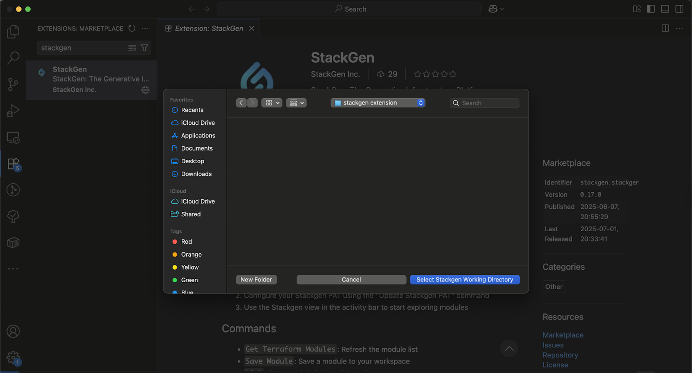Open the Search view in activity bar
The image size is (692, 373).
13,58
